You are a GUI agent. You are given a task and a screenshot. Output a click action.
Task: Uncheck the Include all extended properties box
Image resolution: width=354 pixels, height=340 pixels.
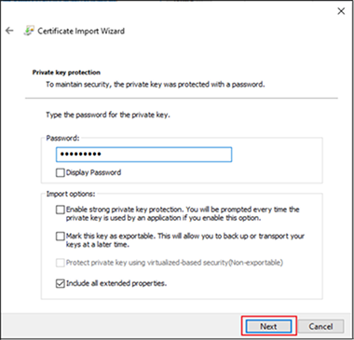pyautogui.click(x=60, y=283)
